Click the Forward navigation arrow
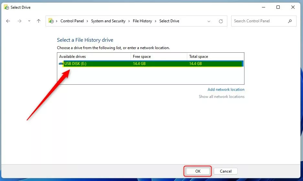This screenshot has width=303, height=181. coord(19,21)
